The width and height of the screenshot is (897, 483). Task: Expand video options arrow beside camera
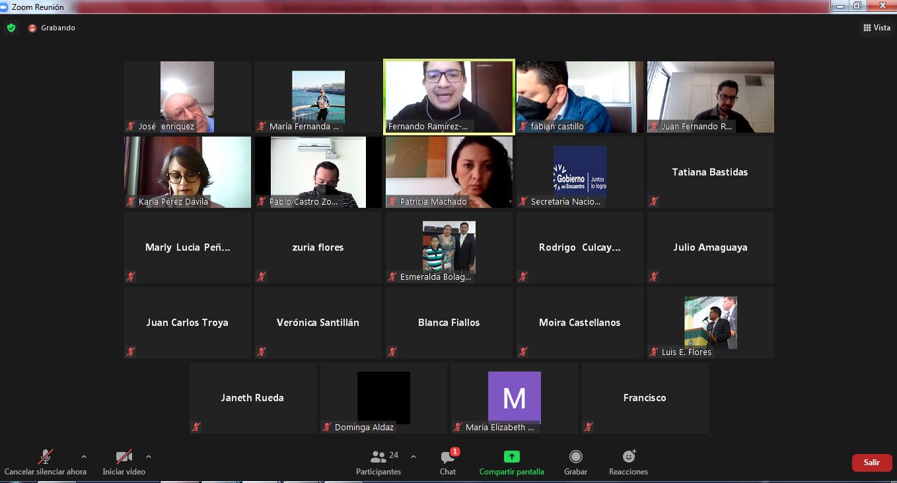[x=148, y=456]
